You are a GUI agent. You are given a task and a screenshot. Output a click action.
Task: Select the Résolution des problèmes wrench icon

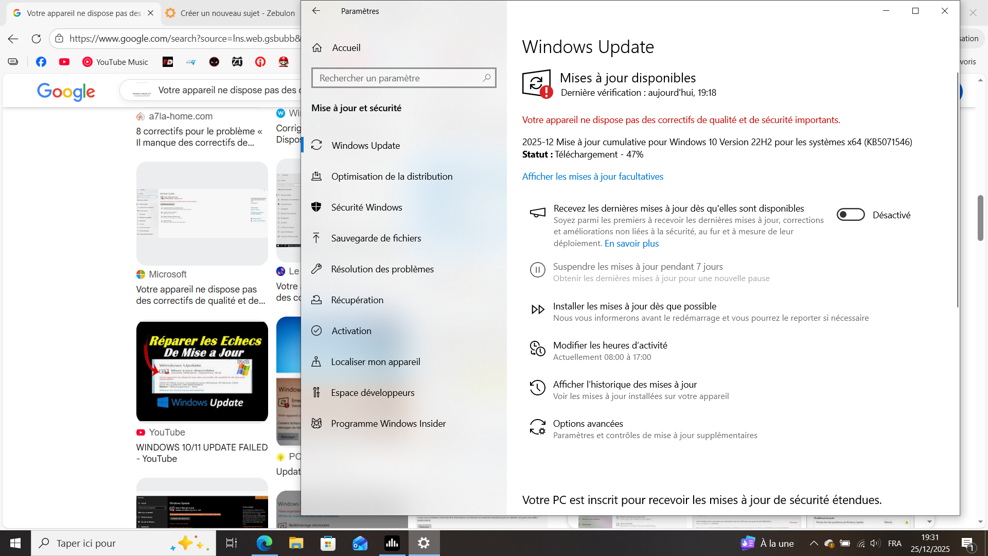click(x=316, y=269)
